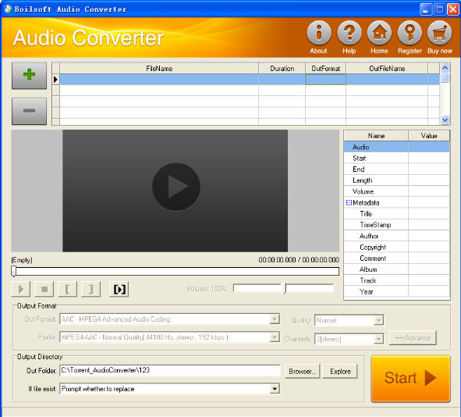Screen dimensions: 461x417
Task: Click the OutFormat column header
Action: [x=326, y=68]
